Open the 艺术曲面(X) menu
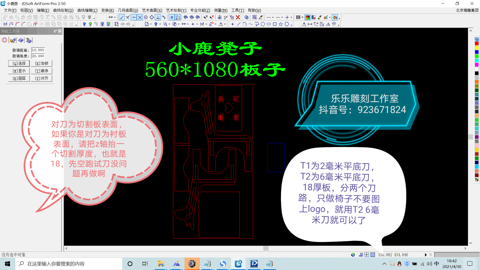The width and height of the screenshot is (480, 270). (x=152, y=10)
